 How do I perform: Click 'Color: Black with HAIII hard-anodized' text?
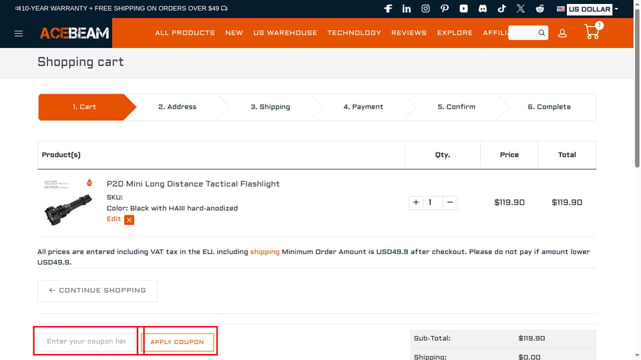pyautogui.click(x=172, y=208)
